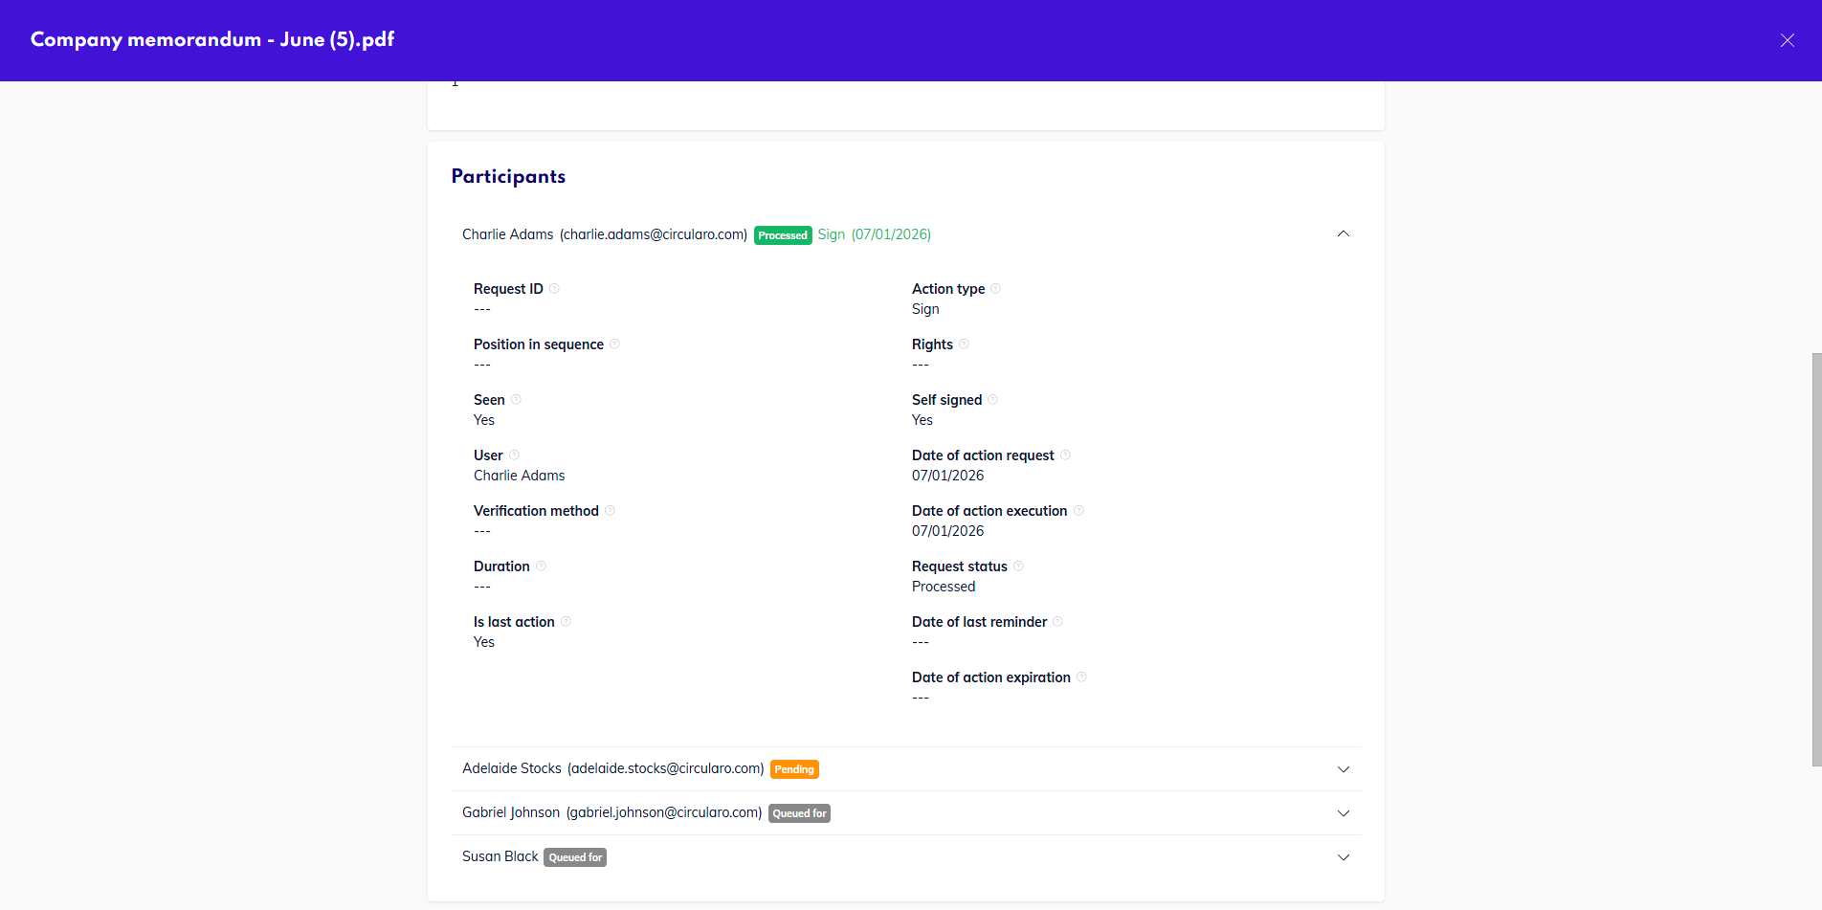Image resolution: width=1822 pixels, height=910 pixels.
Task: Expand the Gabriel Johnson participant row
Action: point(1343,813)
